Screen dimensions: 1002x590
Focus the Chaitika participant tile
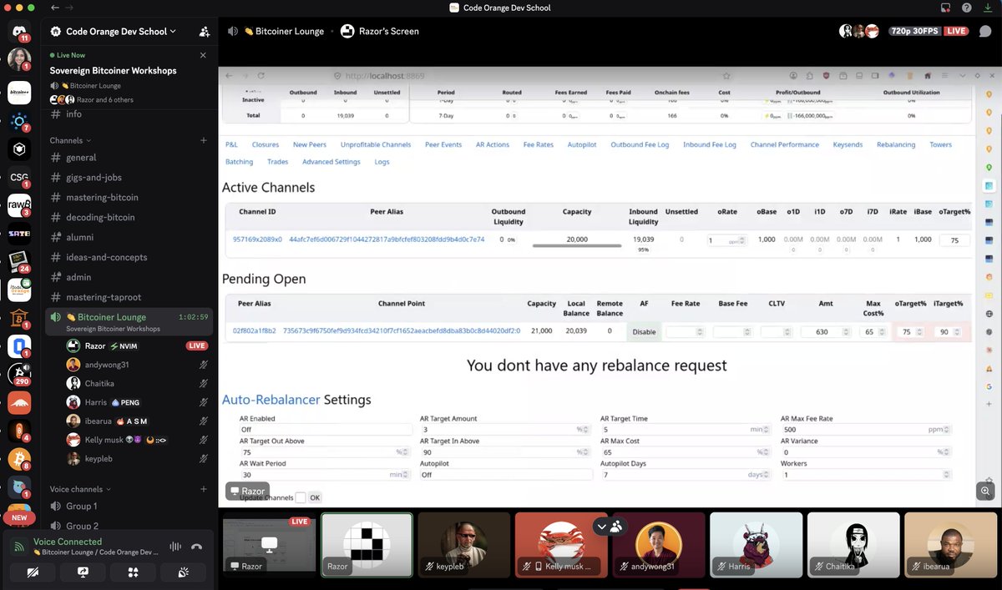[853, 544]
